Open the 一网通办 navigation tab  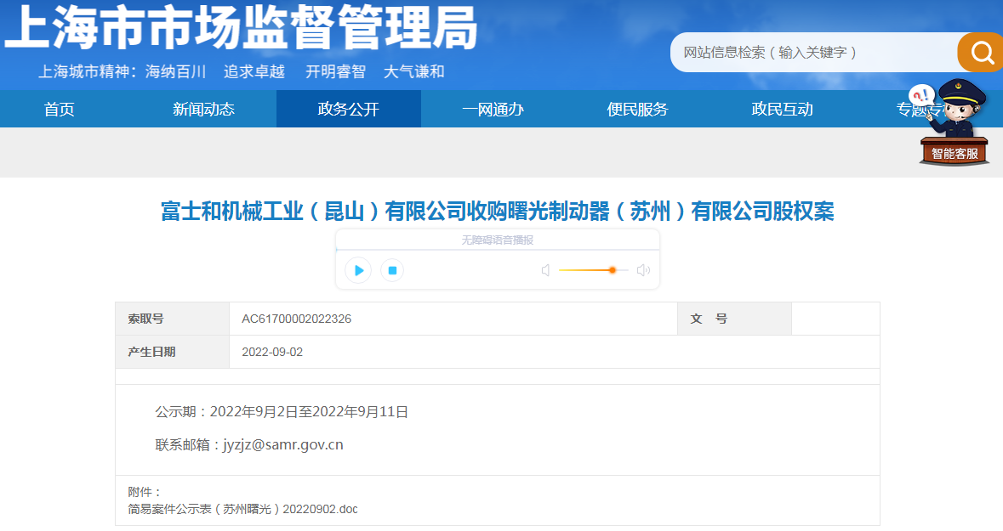493,110
